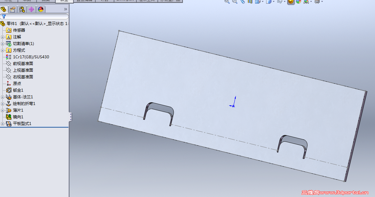
Task: Click the Hide/Show Items glasses icon
Action: click(x=279, y=1)
